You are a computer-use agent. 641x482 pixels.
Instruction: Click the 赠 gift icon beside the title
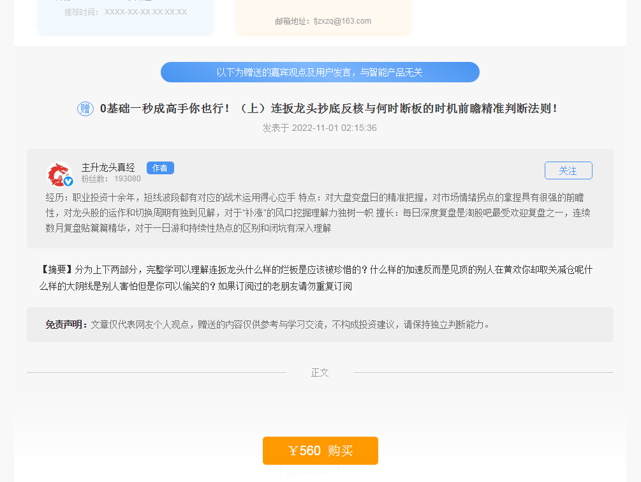(85, 109)
